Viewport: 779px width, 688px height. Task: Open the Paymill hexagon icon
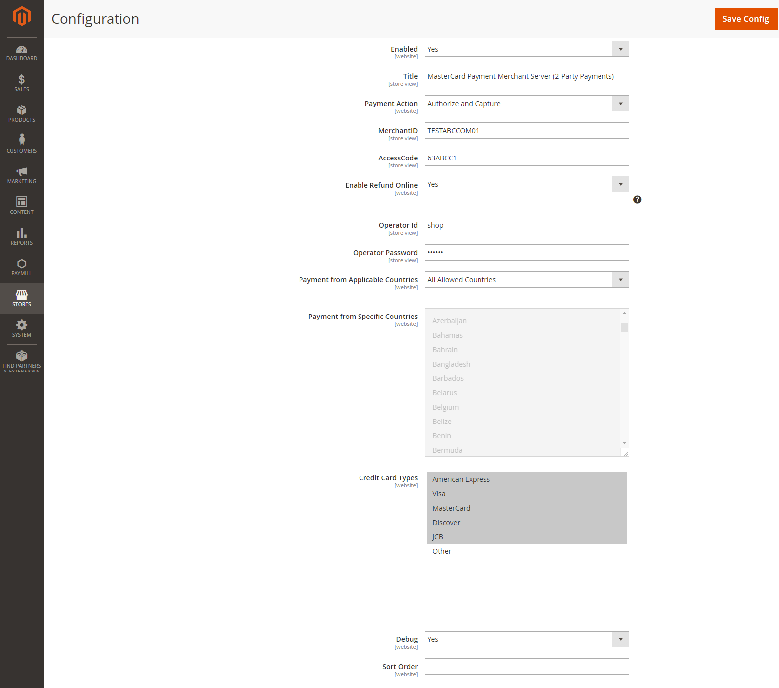tap(22, 264)
